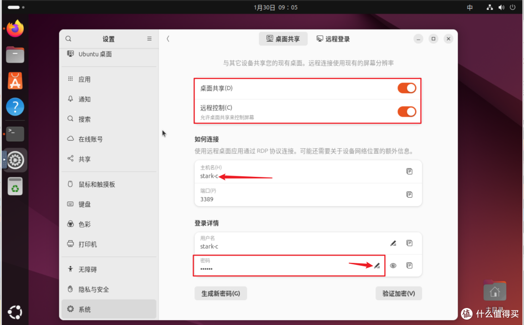Image resolution: width=524 pixels, height=325 pixels.
Task: Select 搜索 in the sidebar
Action: (109, 119)
